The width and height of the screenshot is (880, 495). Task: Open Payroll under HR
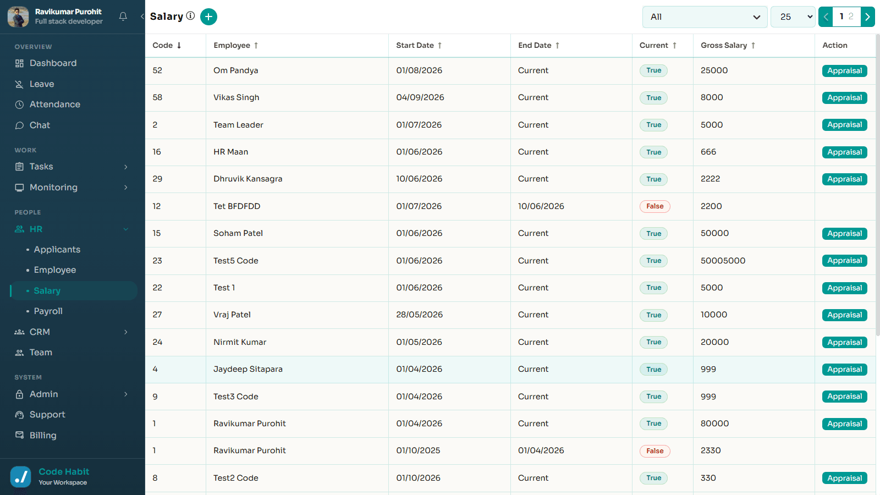coord(48,311)
